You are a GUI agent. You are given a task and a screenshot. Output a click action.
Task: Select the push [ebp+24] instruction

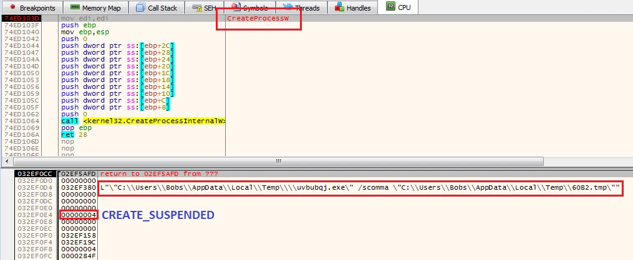tap(117, 60)
